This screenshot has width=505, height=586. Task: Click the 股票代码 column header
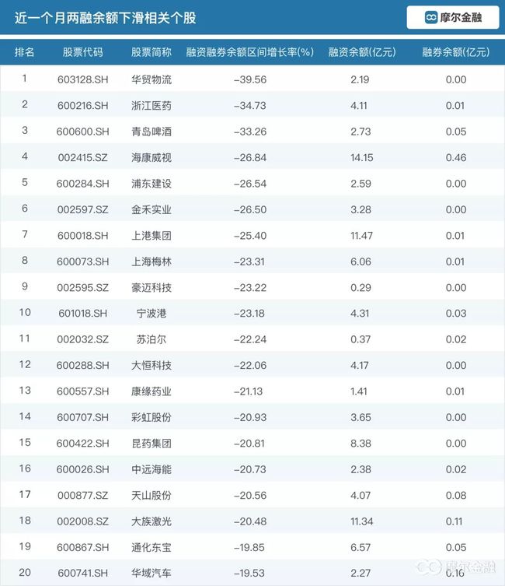pos(83,52)
